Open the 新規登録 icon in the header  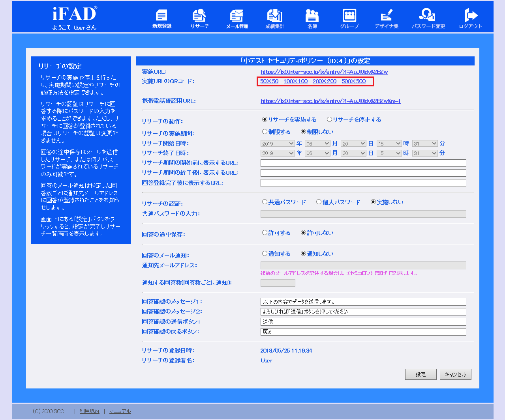[161, 19]
